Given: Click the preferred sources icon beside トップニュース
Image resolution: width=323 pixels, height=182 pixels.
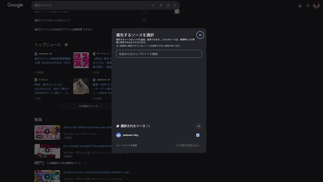Looking at the screenshot, I should [x=66, y=45].
